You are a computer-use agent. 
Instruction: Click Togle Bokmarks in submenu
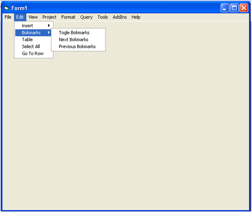pyautogui.click(x=78, y=33)
